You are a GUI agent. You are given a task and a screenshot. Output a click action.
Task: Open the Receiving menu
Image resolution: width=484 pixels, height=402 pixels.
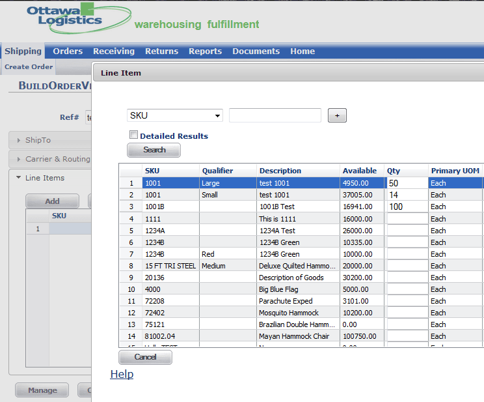114,51
